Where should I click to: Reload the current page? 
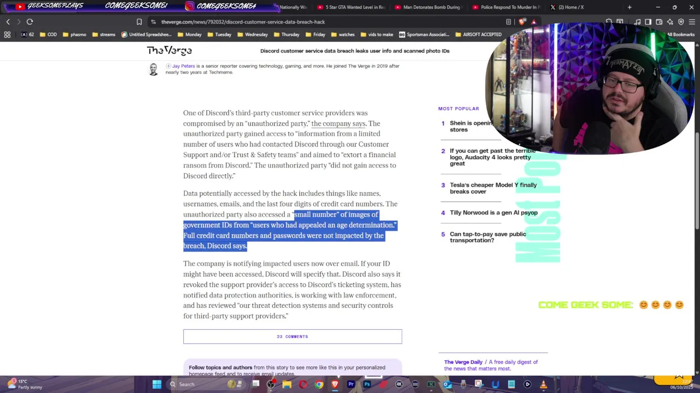[30, 22]
